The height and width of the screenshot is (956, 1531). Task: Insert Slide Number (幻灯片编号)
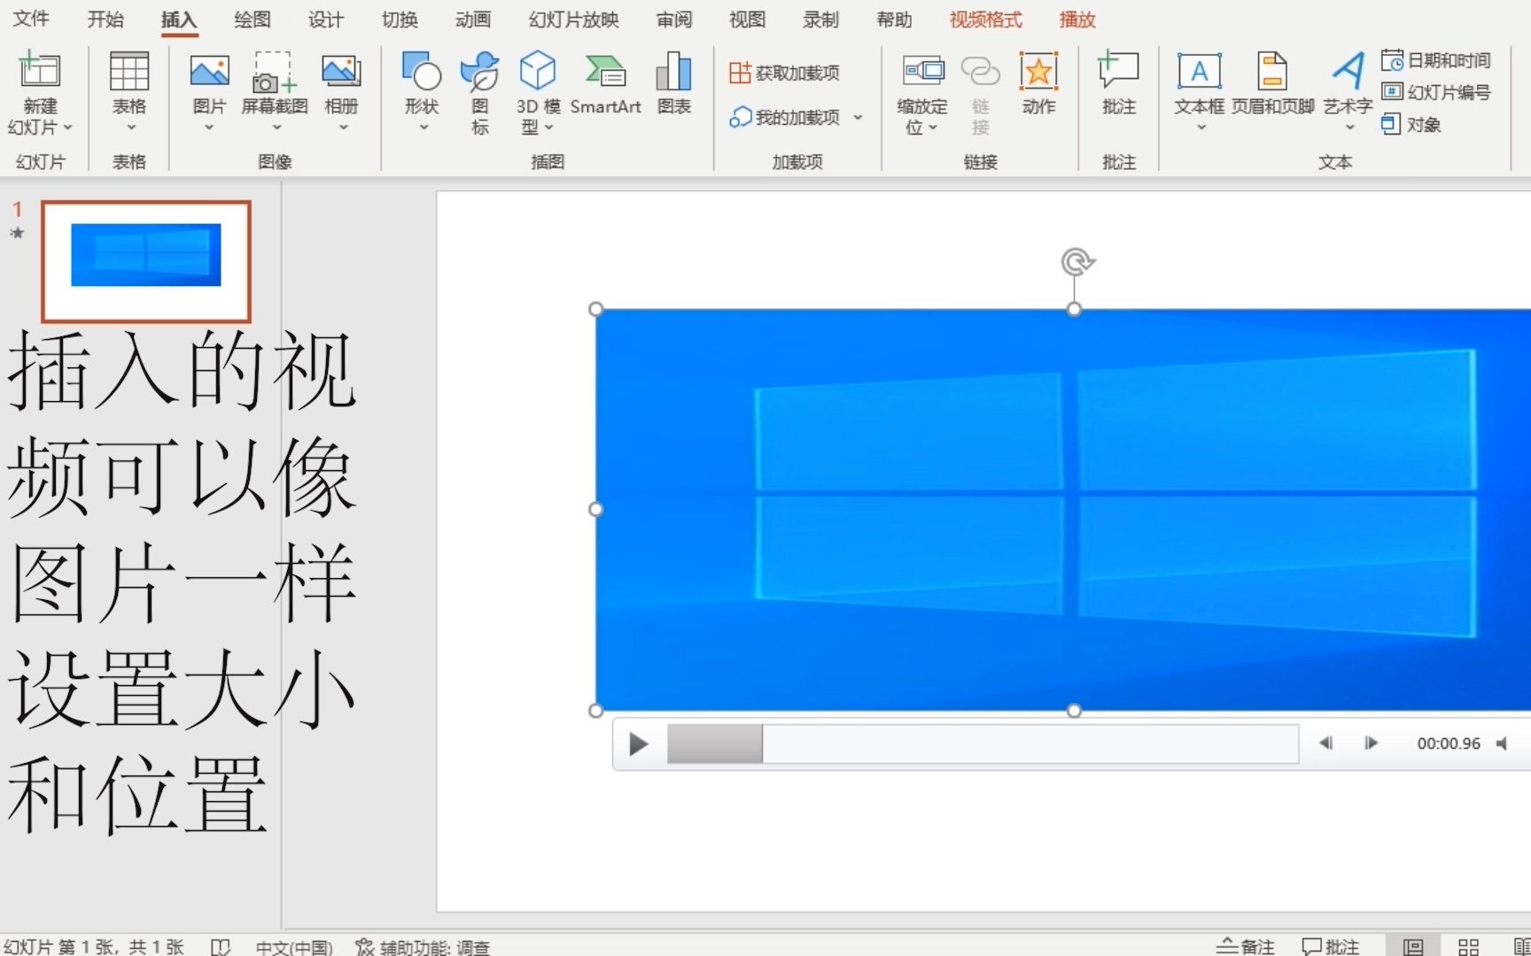click(1436, 92)
